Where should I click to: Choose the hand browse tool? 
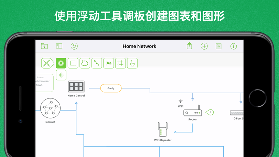pos(132,63)
